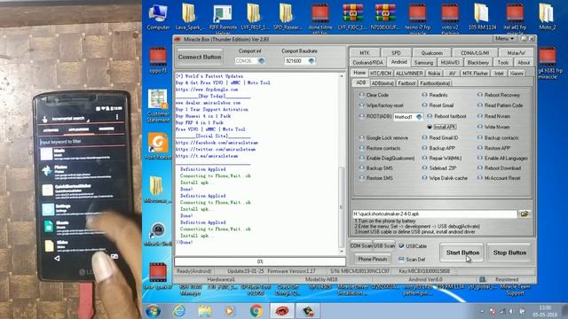Switch to the Blackberry tab

pos(477,63)
